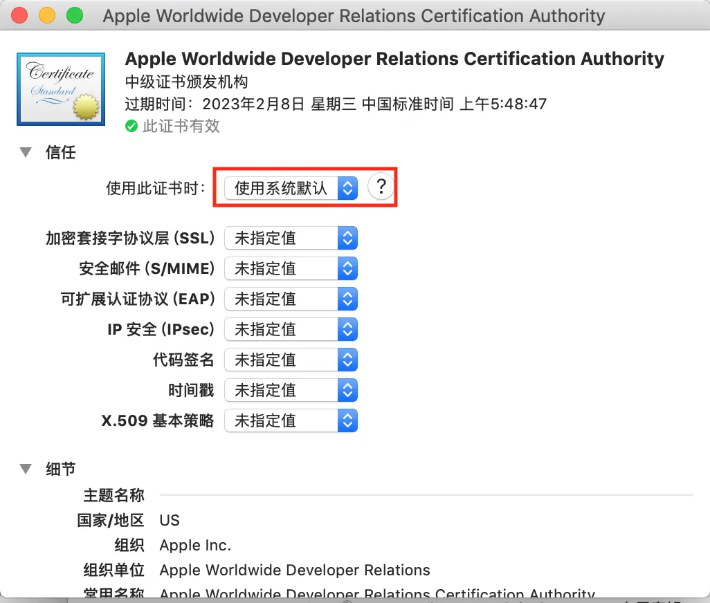Collapse the 细节 section triangle

[x=26, y=469]
